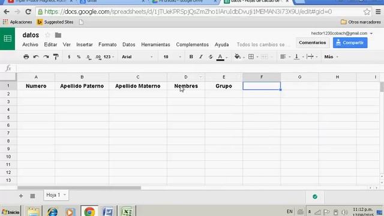
Task: Select cell with Apellido Materno
Action: coord(138,86)
